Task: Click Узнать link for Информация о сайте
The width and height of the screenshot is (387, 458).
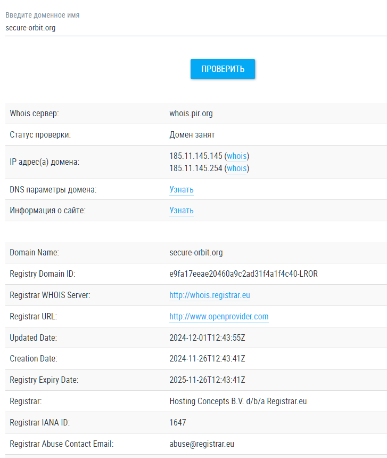Action: coord(182,210)
